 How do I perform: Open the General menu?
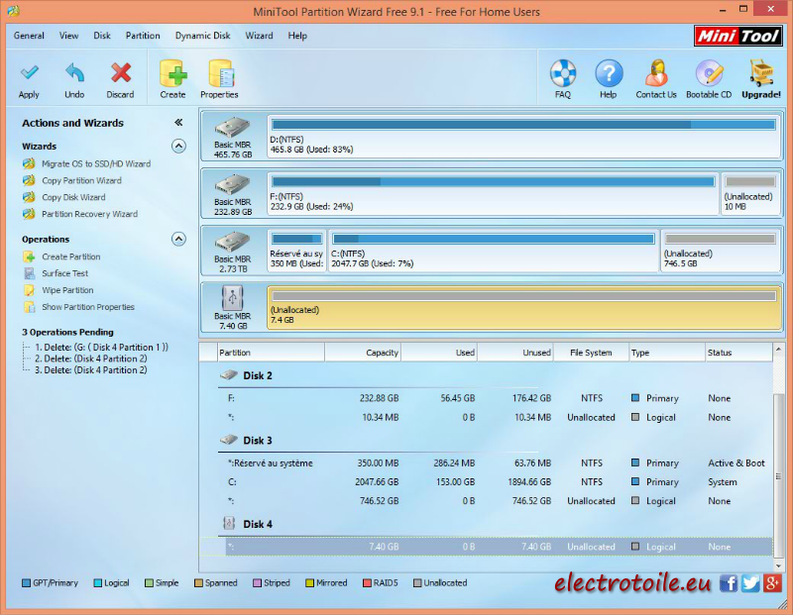point(29,36)
